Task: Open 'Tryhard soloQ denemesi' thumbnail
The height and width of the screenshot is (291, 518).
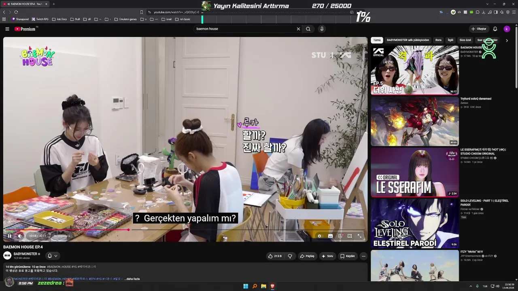Action: [415, 121]
